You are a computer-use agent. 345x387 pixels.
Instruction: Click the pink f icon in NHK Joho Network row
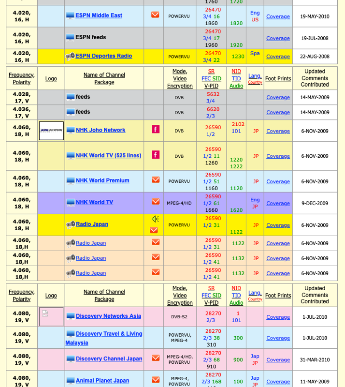coord(156,129)
